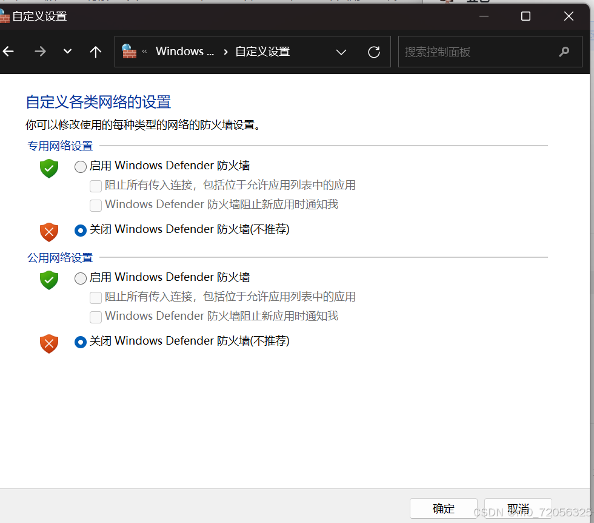This screenshot has width=594, height=523.
Task: Click the Search Control Panel field
Action: pos(490,52)
